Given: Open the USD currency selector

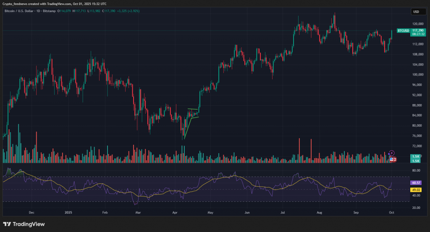Looking at the screenshot, I should point(416,12).
